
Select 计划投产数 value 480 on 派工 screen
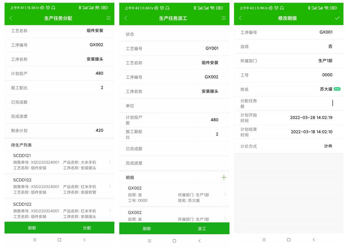[214, 120]
